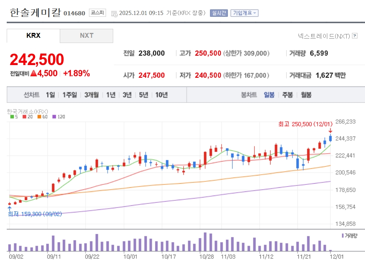Select the 3개월 line chart period
The width and height of the screenshot is (365, 270).
[92, 95]
